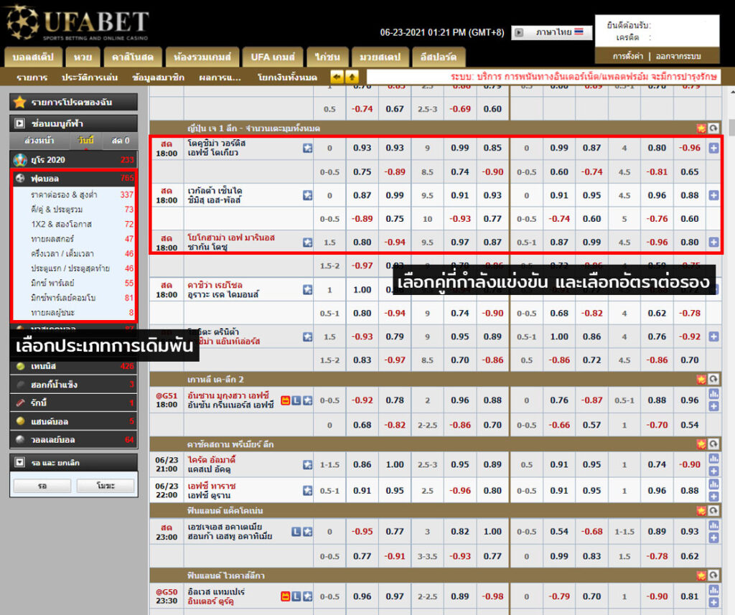
Task: Click the yellow up arrow beside the announcement
Action: click(352, 77)
